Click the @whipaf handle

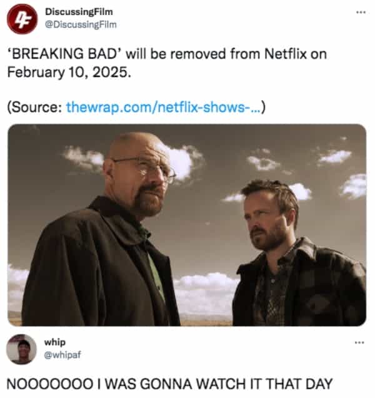click(x=62, y=355)
